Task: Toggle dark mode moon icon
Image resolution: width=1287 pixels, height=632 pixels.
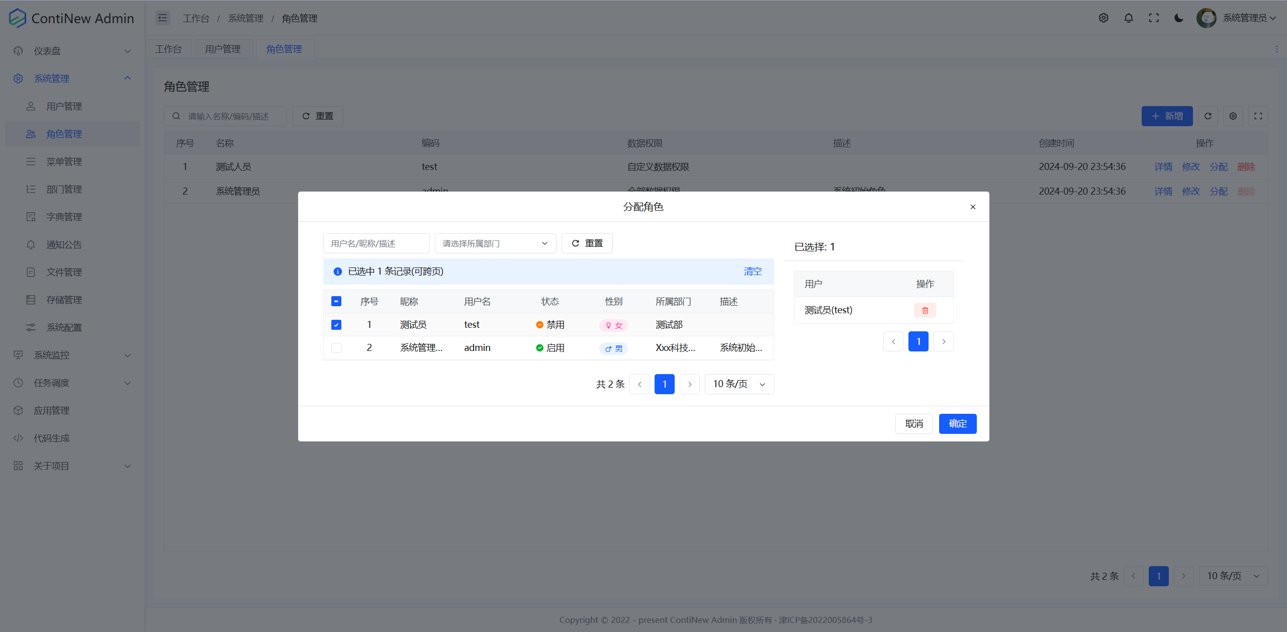Action: (1178, 18)
